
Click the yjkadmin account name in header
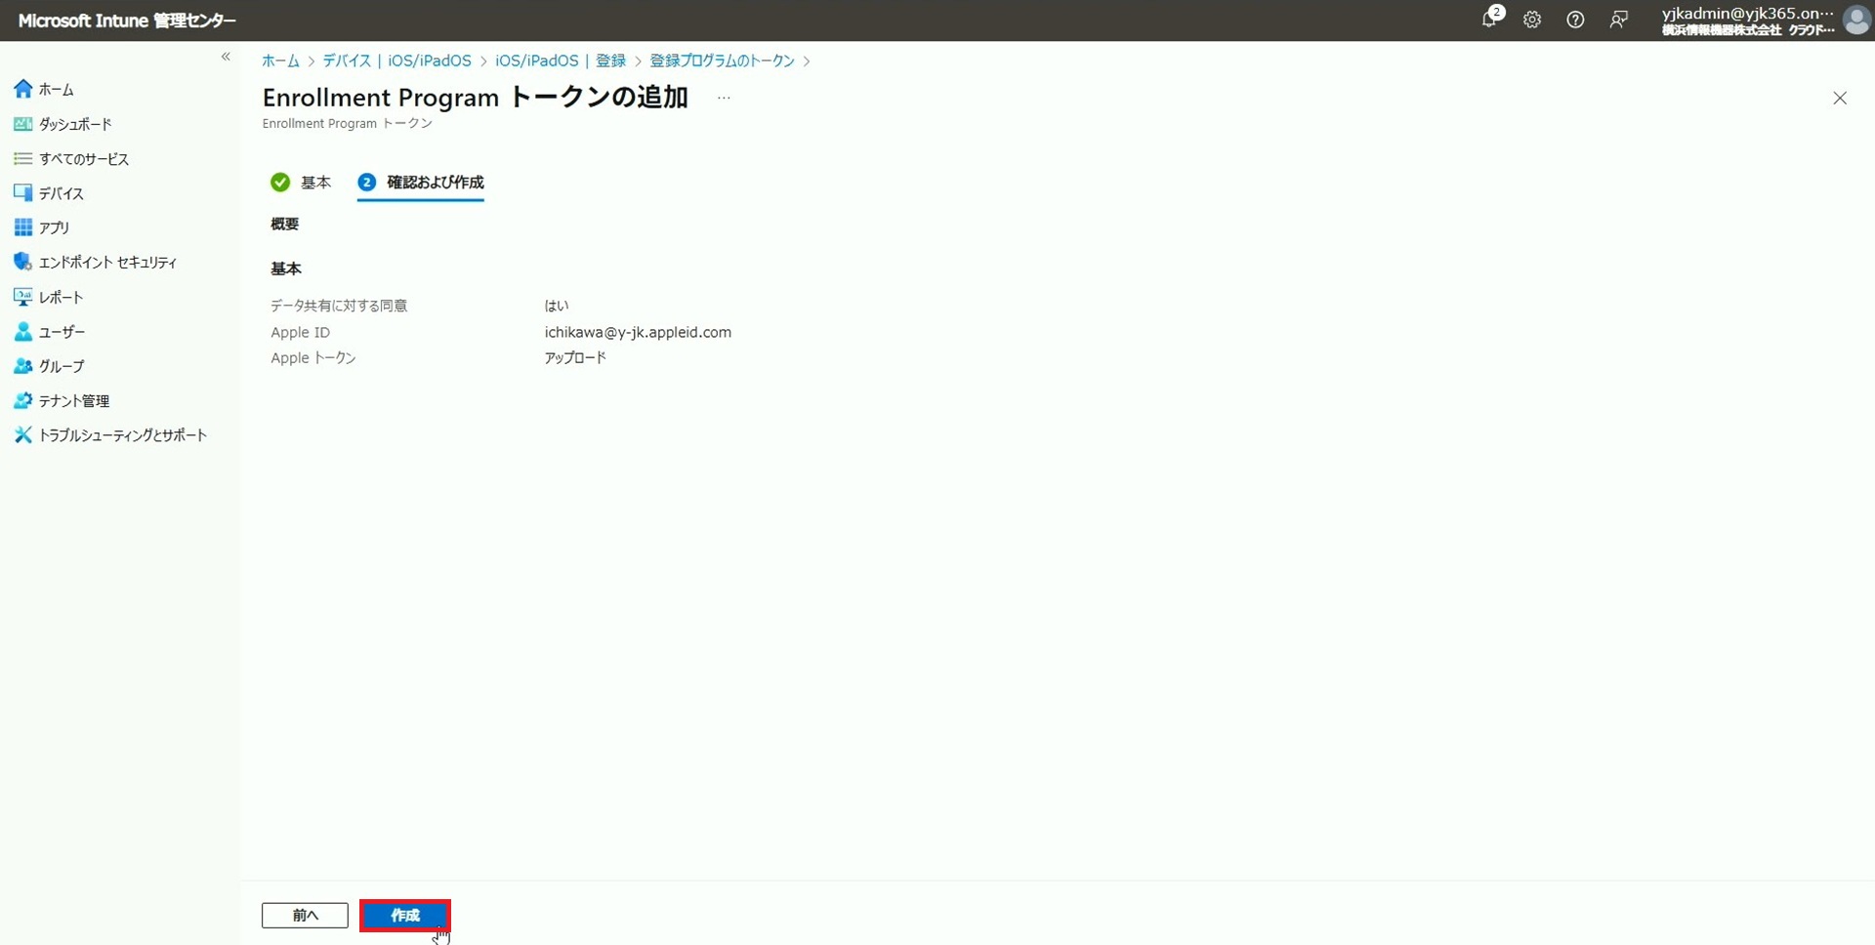[1747, 14]
